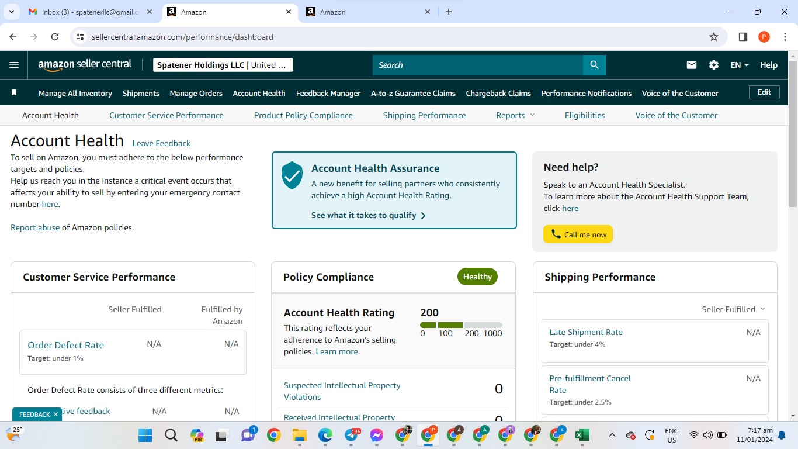Bookmark this page with the star
The height and width of the screenshot is (449, 798).
tap(714, 37)
